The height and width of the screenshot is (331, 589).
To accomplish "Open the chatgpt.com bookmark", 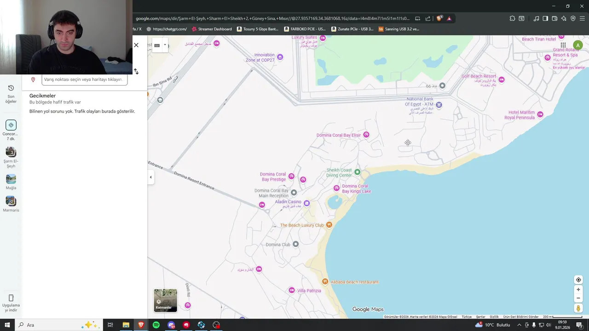I will click(x=167, y=29).
